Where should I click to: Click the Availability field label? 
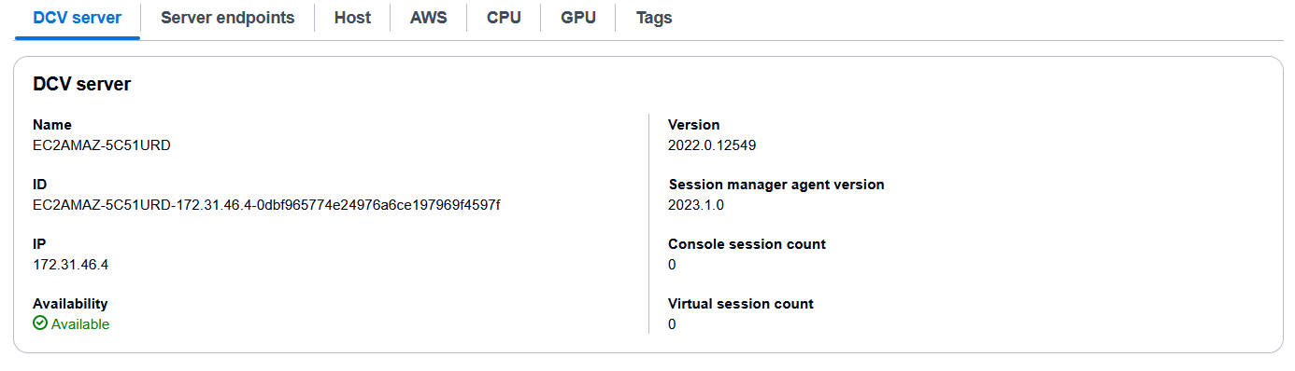coord(70,304)
